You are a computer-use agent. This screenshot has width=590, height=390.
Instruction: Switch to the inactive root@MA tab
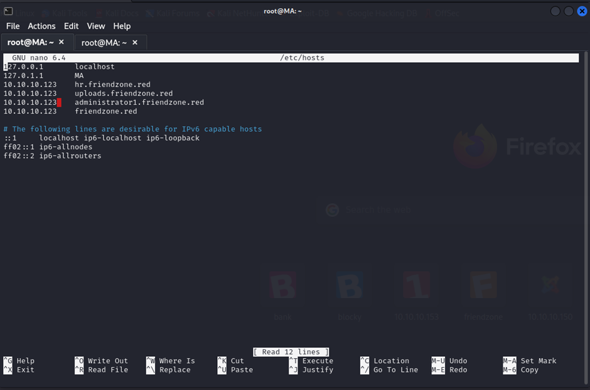[x=104, y=42]
